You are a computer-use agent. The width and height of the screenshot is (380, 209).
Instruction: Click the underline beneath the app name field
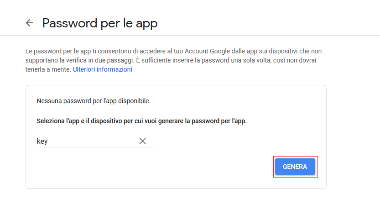[x=95, y=147]
